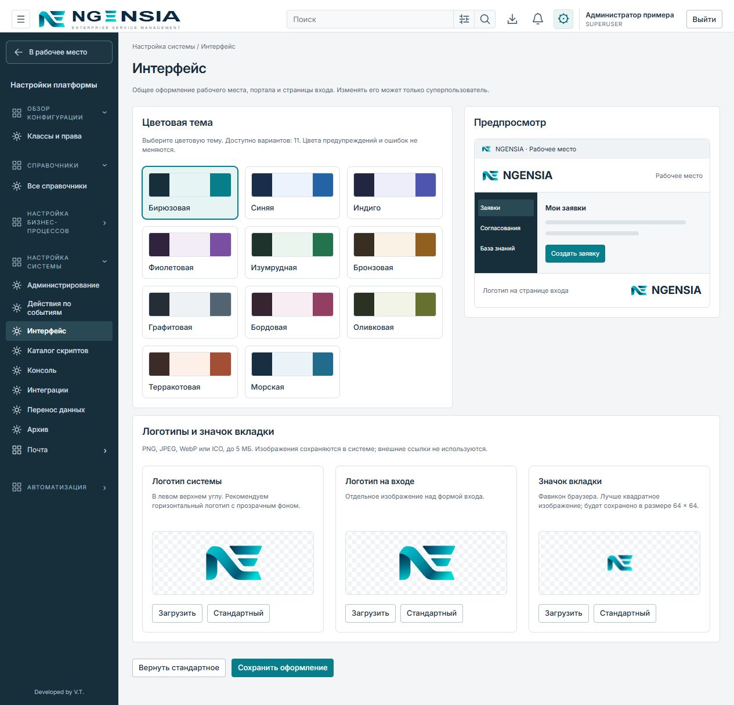Viewport: 734px width, 705px height.
Task: Click the gear icon beside Классы и права
Action: click(17, 136)
